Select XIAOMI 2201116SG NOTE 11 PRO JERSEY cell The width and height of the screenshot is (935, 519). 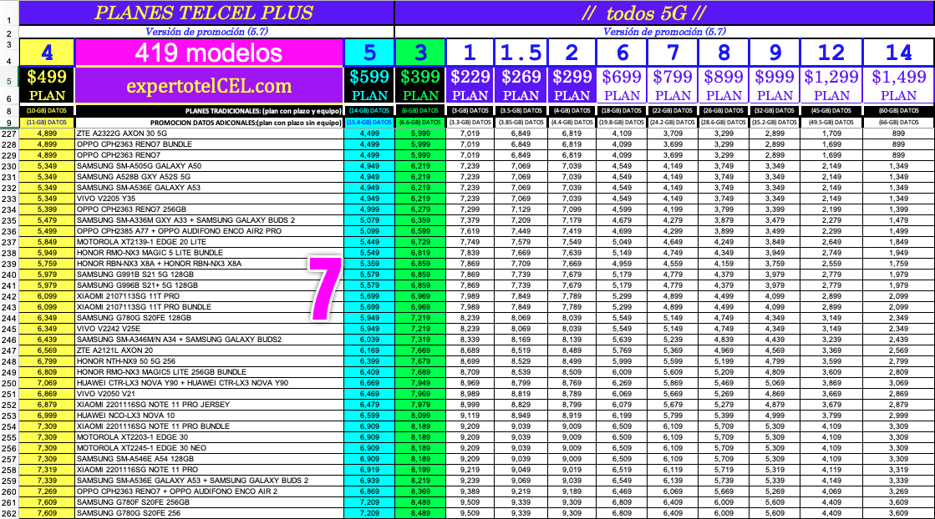(x=209, y=405)
